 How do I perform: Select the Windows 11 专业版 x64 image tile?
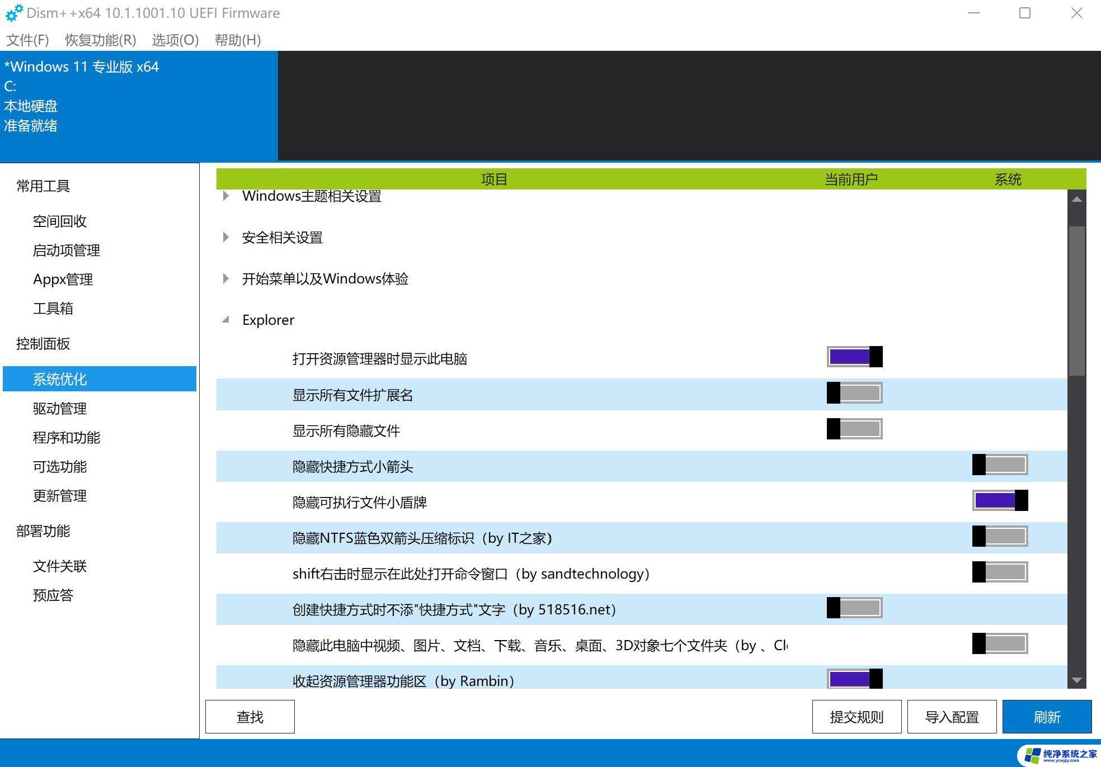(139, 106)
